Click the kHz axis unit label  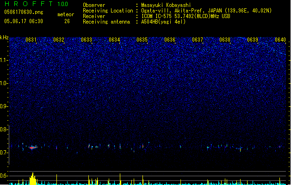click(4, 37)
